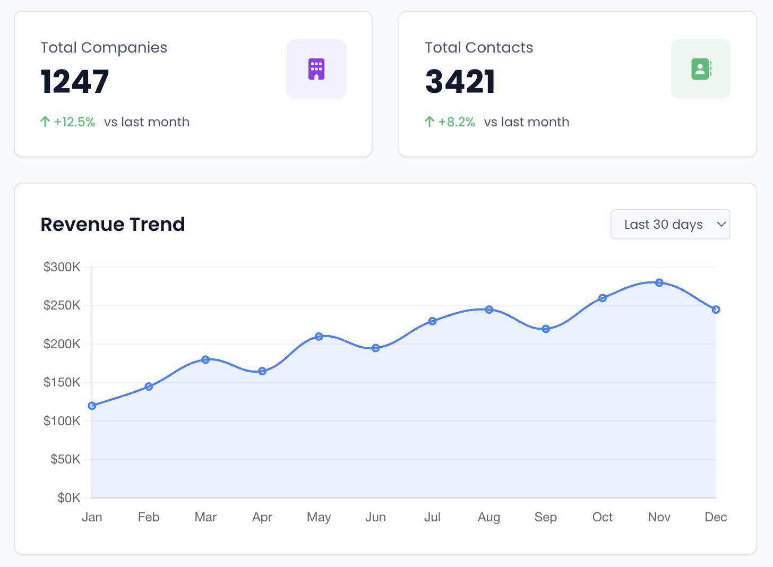Screen dimensions: 773x567
Task: Click the +12.5% growth percentage
Action: (x=74, y=122)
